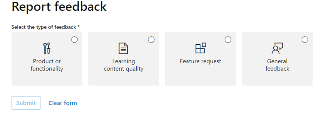326x115 pixels.
Task: Click the 'Report feedback' page heading
Action: 59,6
